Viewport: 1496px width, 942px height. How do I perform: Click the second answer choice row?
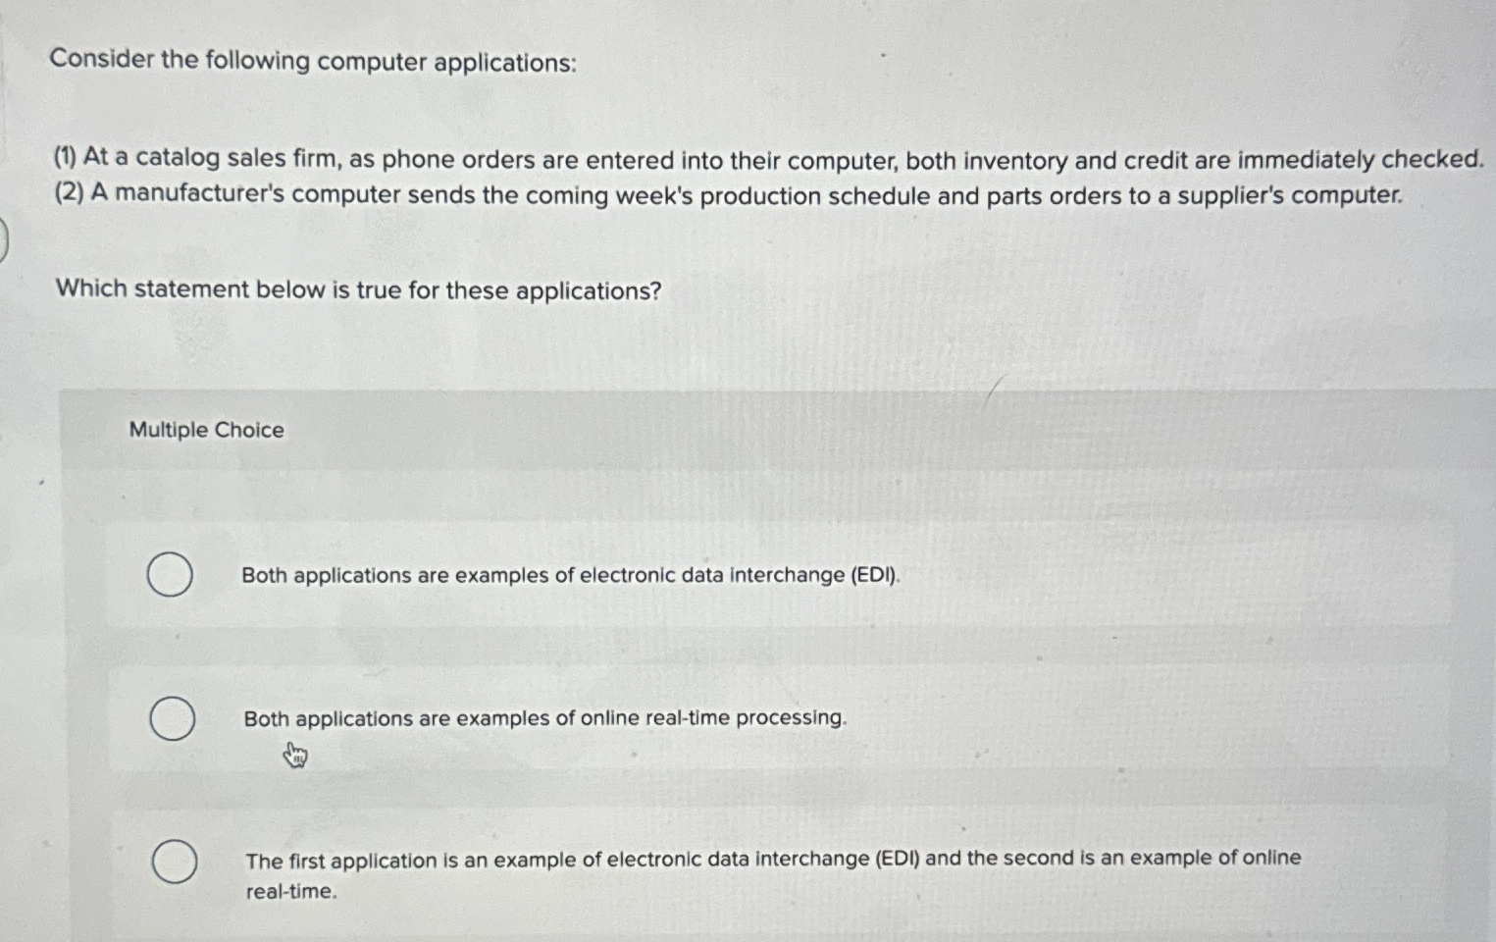point(687,719)
